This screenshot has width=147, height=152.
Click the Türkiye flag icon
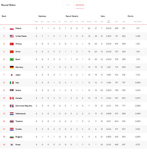tap(12, 44)
